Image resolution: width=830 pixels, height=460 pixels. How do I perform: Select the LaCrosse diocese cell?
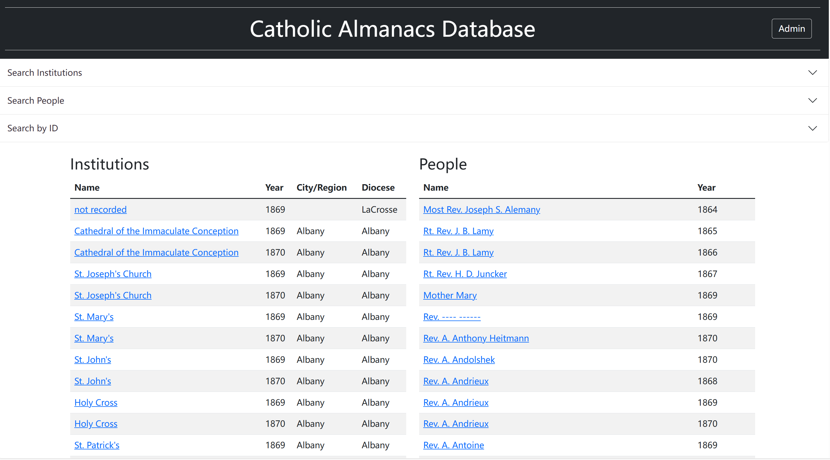pos(379,209)
